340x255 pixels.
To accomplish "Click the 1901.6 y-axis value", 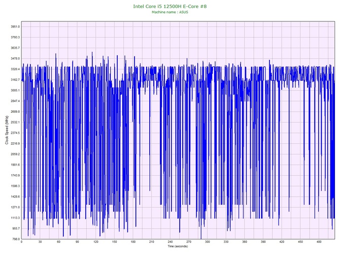I will [x=15, y=165].
